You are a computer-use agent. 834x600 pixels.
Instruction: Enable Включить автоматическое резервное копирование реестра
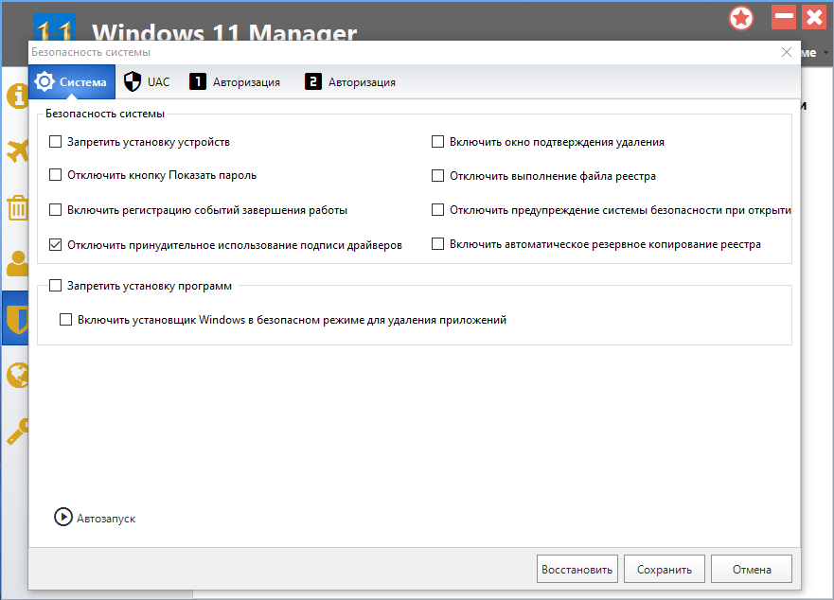click(437, 243)
